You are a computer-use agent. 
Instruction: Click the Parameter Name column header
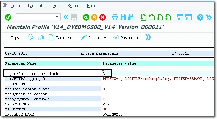(21, 63)
